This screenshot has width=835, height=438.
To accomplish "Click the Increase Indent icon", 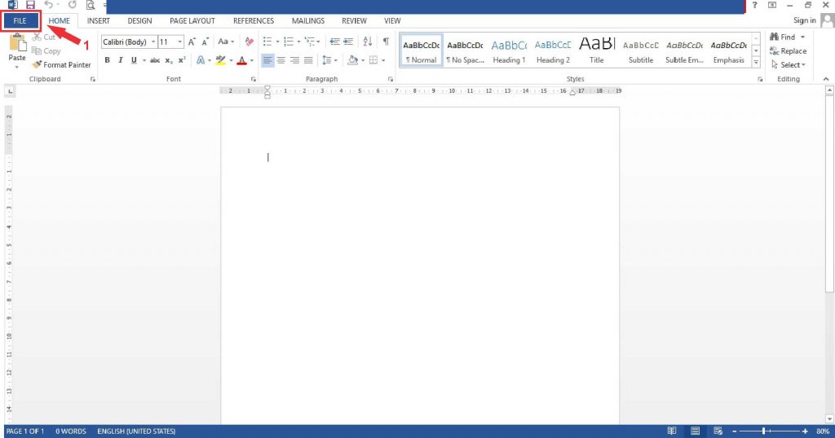I will (348, 42).
